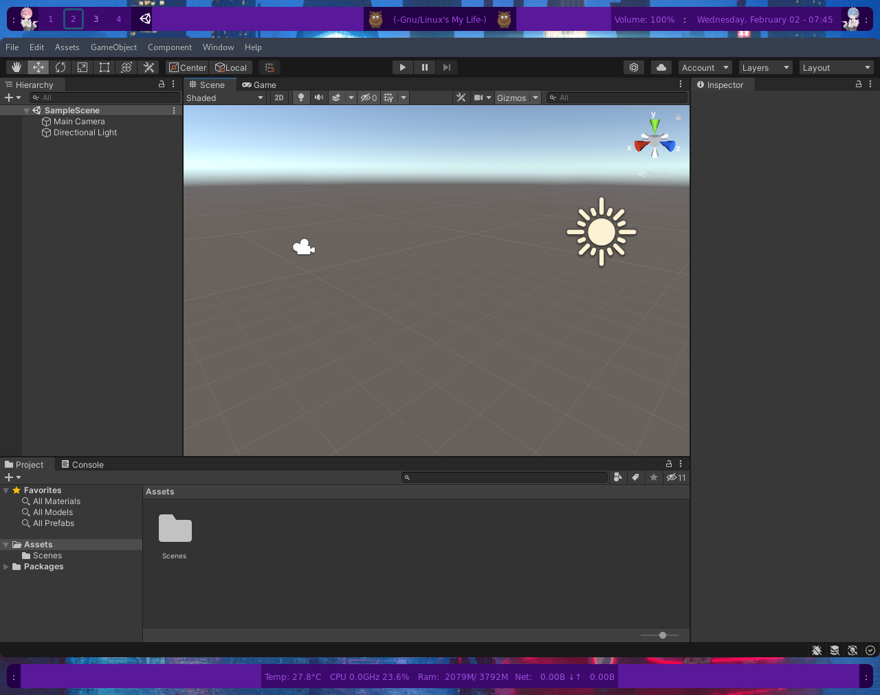Toggle hidden packages visibility in Project panel
This screenshot has width=880, height=695.
(676, 477)
